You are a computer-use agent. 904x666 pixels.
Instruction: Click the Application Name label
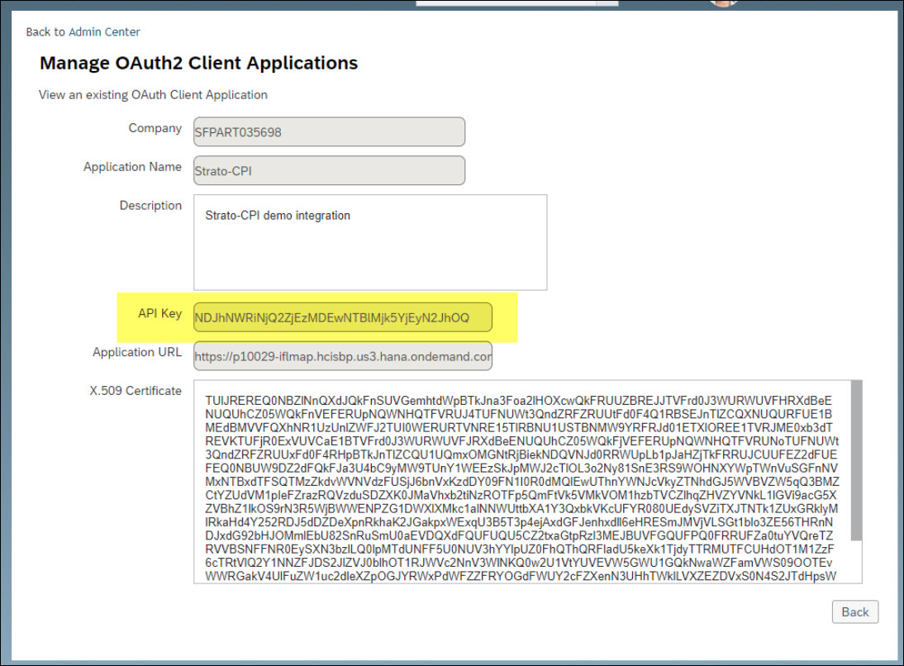click(x=132, y=167)
